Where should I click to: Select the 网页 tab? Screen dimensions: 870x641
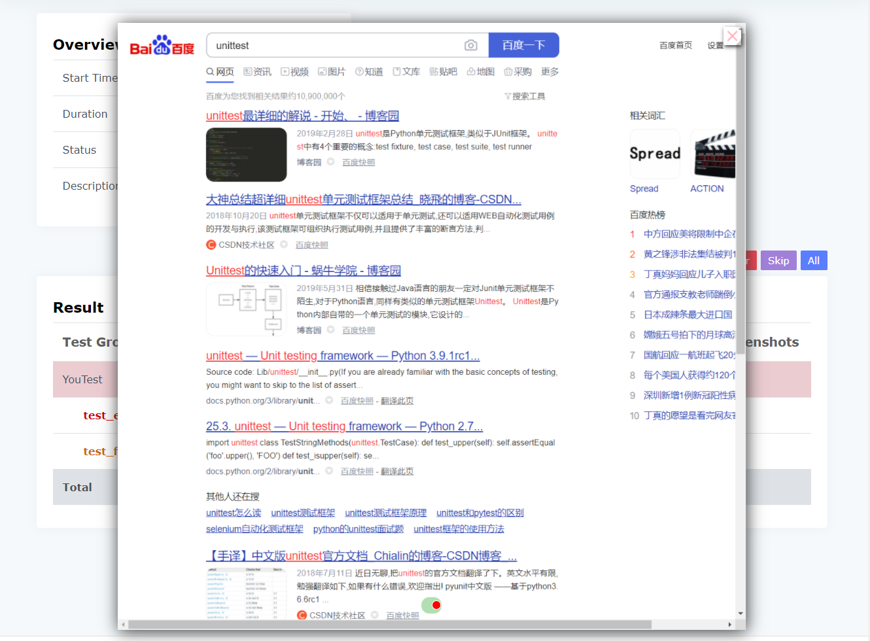(x=220, y=72)
